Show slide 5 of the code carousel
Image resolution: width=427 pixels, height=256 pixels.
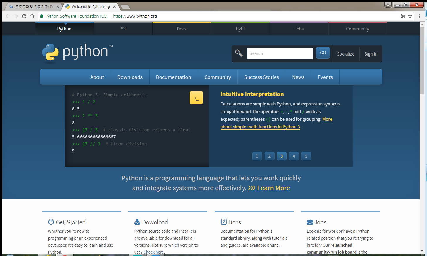pyautogui.click(x=306, y=156)
